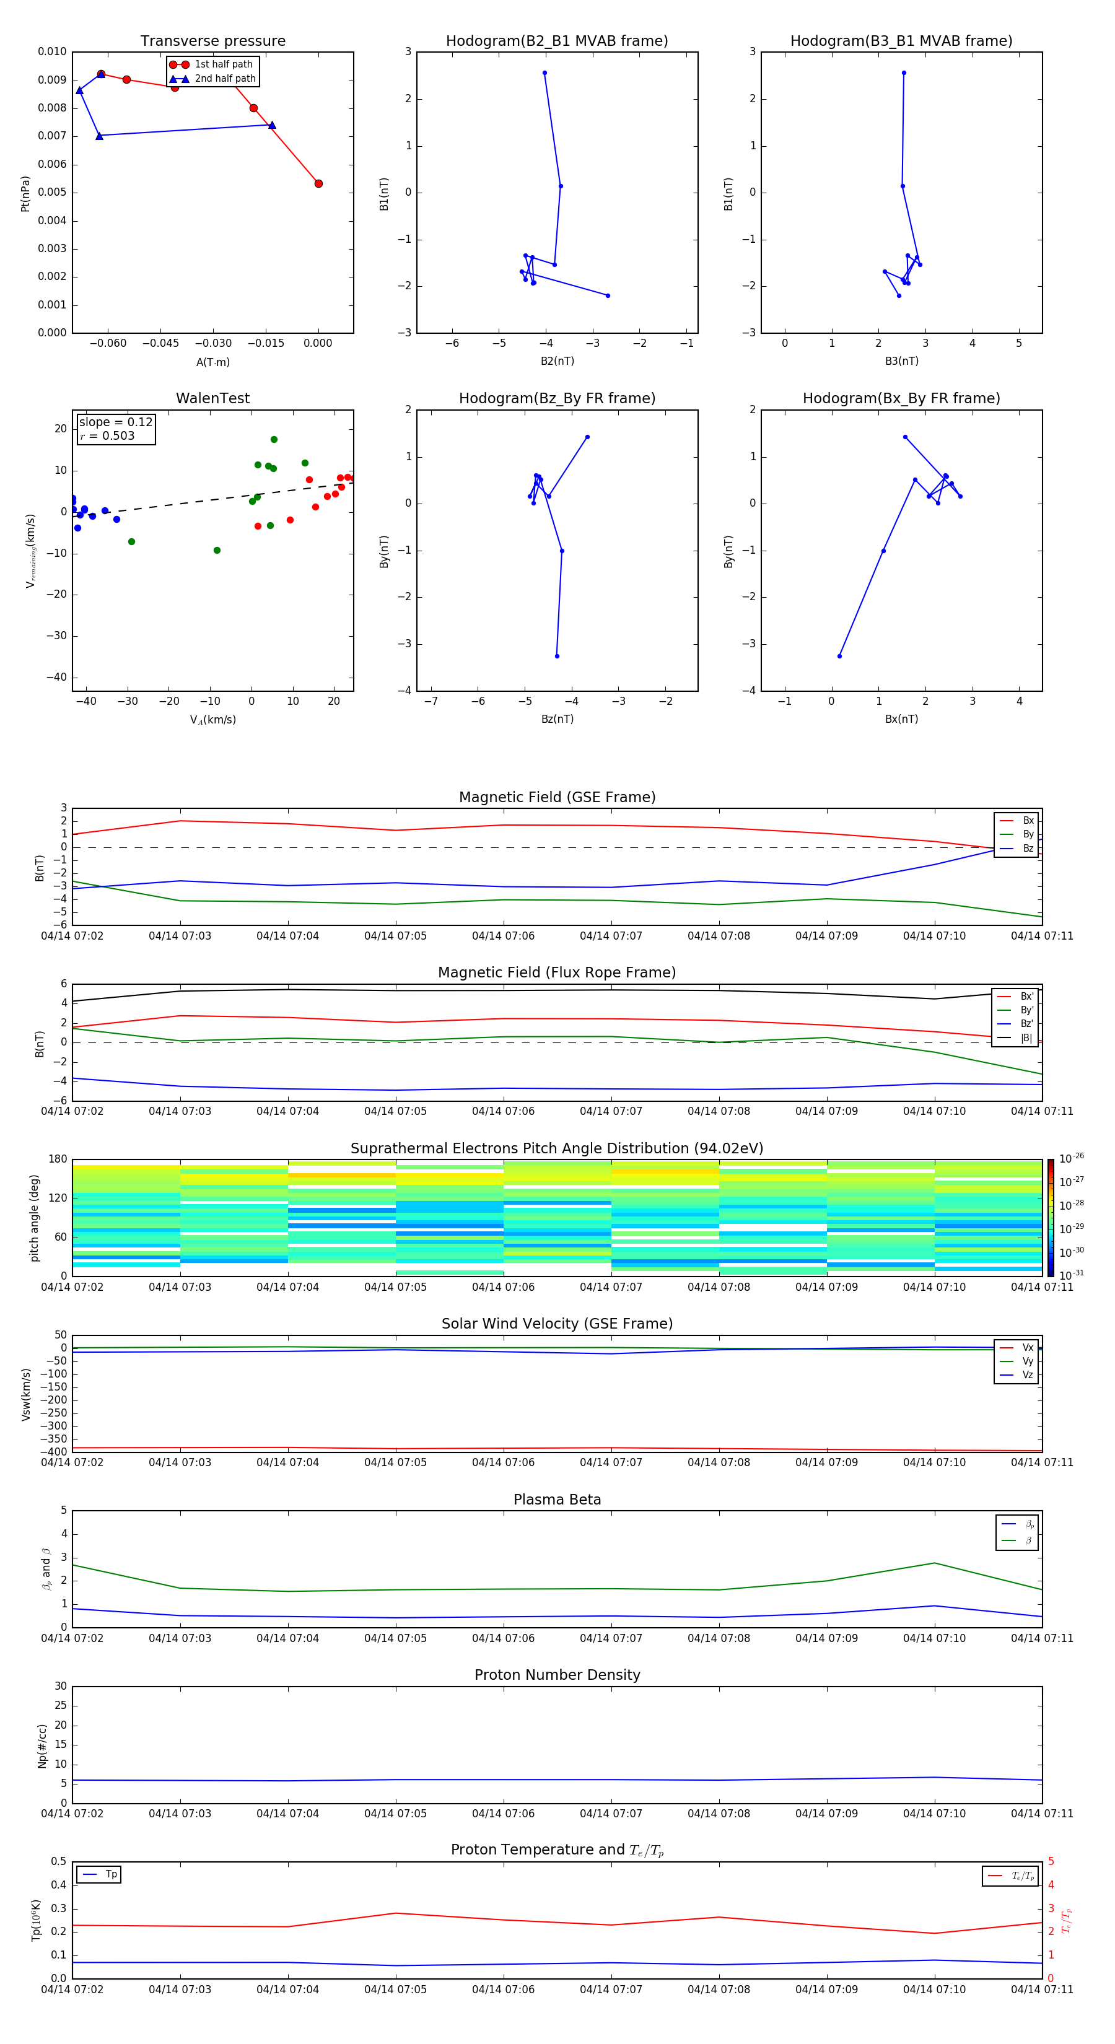Click the 'slope = 0.12' annotation
The image size is (1115, 2044).
(116, 422)
